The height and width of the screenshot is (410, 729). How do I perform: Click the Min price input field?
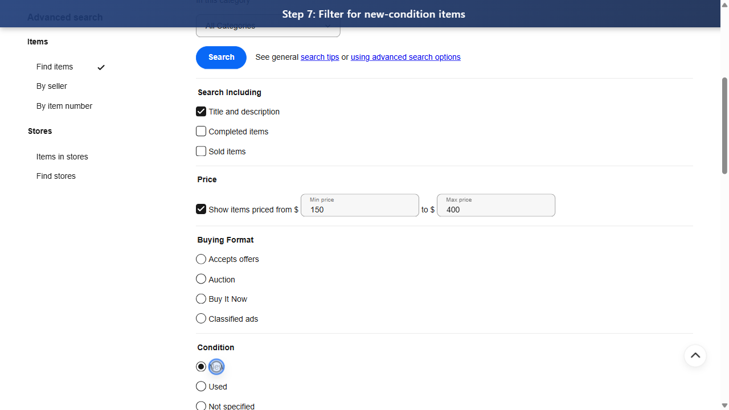pos(359,209)
